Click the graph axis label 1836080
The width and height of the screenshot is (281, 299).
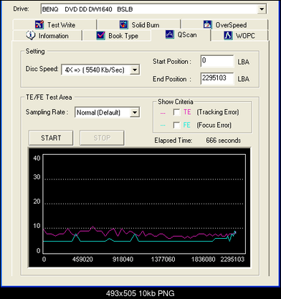tap(204, 260)
